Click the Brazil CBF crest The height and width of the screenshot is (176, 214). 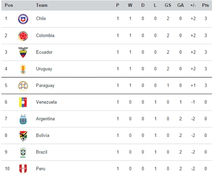point(23,153)
